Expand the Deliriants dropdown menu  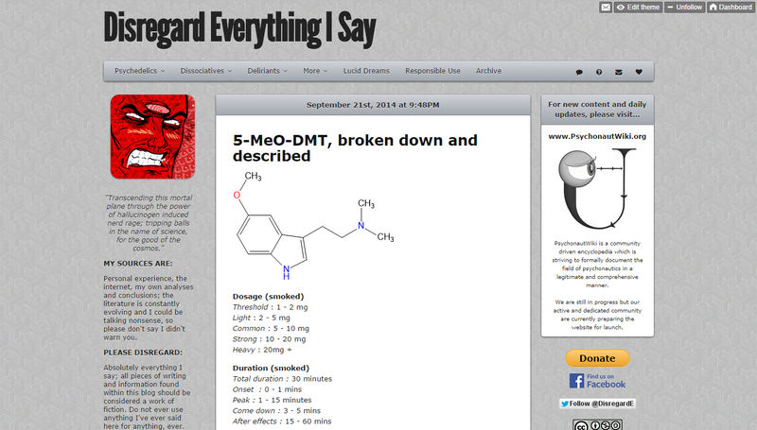click(x=268, y=71)
